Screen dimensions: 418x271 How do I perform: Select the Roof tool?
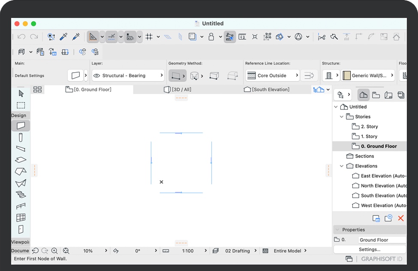tap(20, 171)
